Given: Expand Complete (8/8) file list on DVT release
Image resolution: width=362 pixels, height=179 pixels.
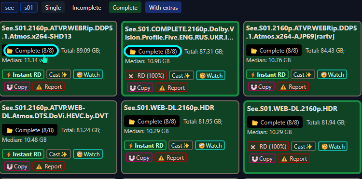Looking at the screenshot, I should coord(30,130).
